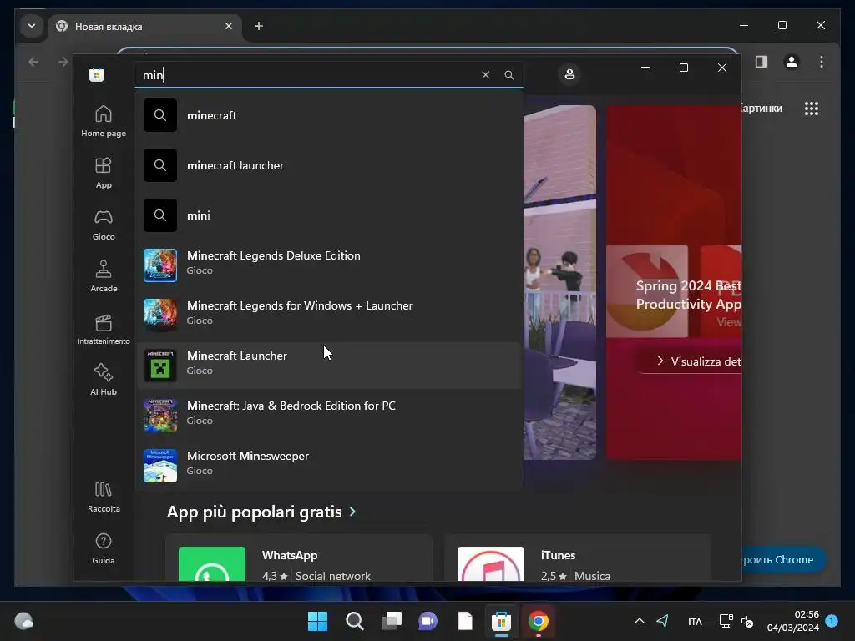Viewport: 855px width, 641px height.
Task: Close the 'Новая вкладка' Chrome tab
Action: coord(229,26)
